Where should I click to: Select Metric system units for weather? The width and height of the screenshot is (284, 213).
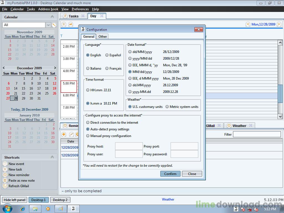[167, 107]
